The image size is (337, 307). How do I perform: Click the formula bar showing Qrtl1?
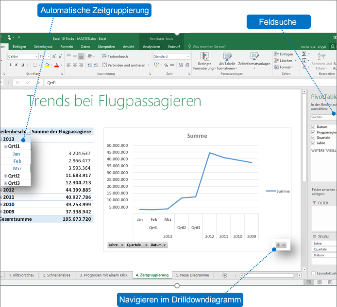click(190, 83)
